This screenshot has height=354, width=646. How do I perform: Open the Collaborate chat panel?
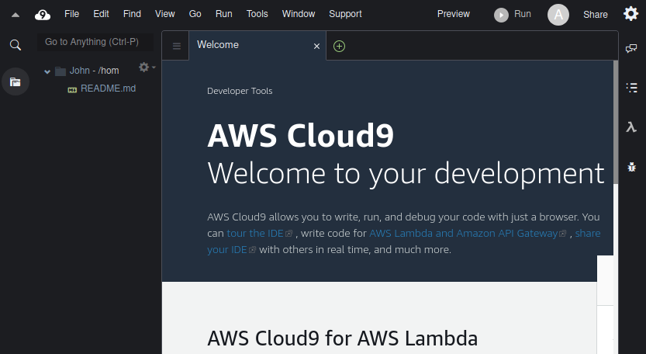pyautogui.click(x=632, y=49)
